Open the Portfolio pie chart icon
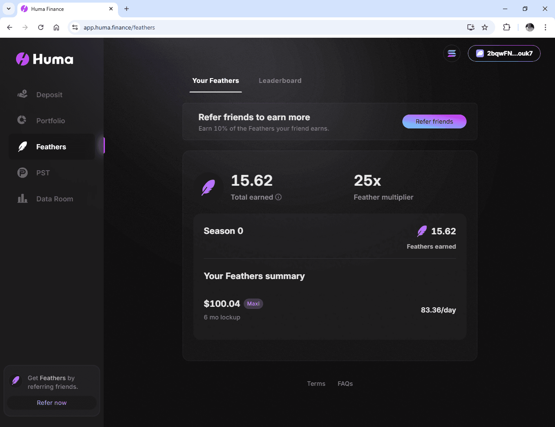555x427 pixels. pyautogui.click(x=22, y=120)
